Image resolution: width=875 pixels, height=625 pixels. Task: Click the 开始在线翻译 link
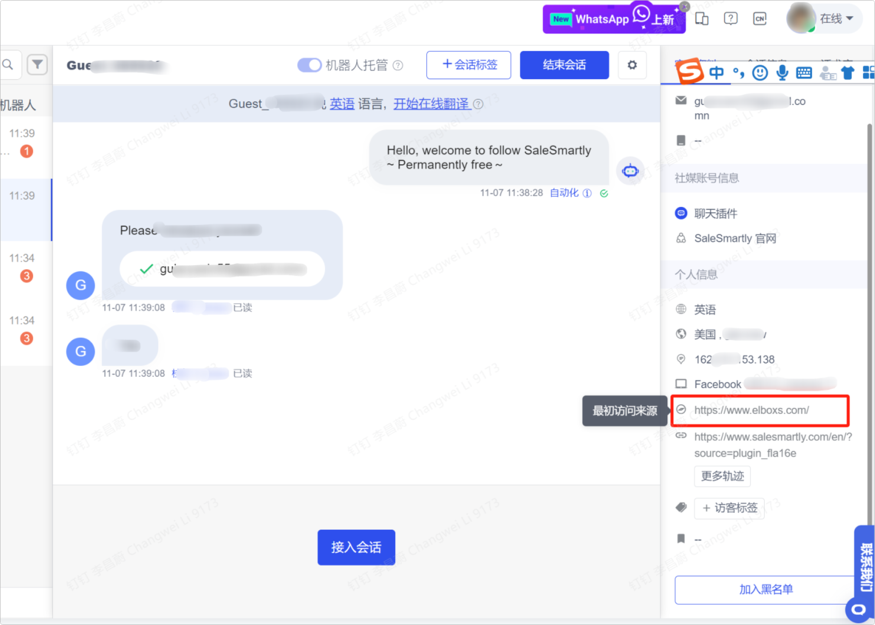432,104
